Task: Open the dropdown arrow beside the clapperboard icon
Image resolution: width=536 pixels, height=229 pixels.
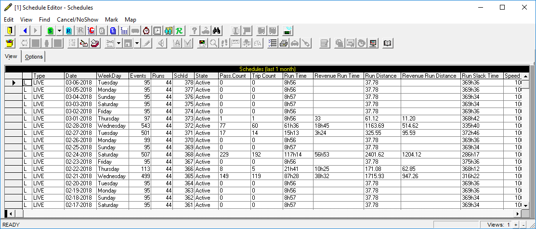Action: click(118, 43)
